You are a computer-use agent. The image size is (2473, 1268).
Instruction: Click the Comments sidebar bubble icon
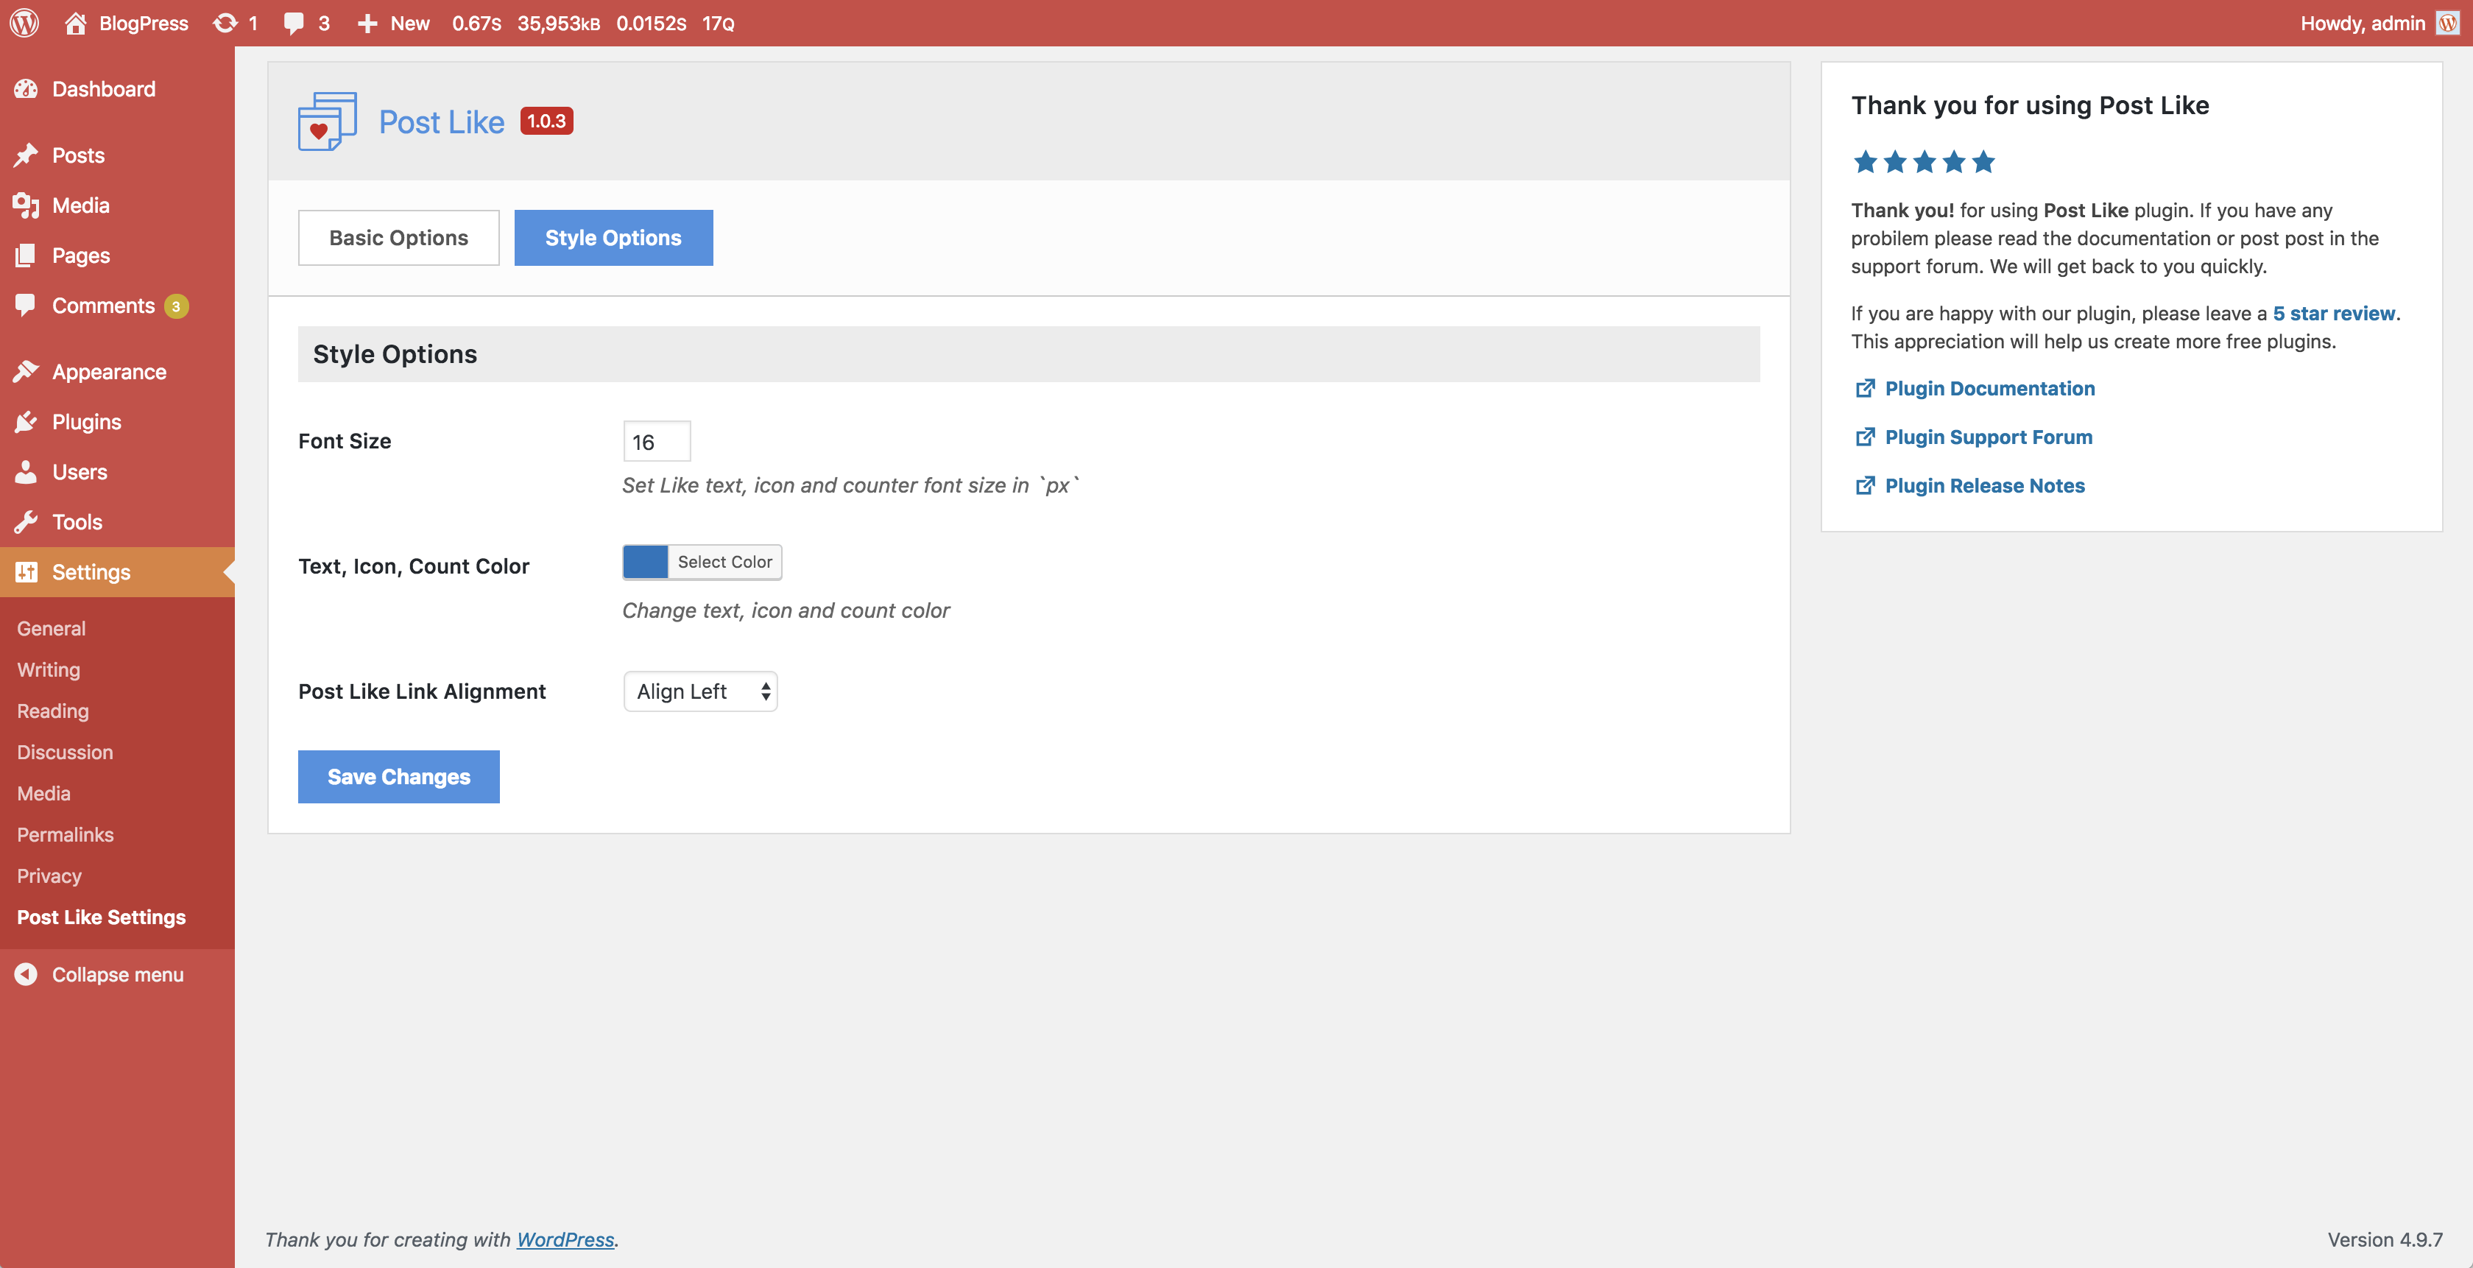(x=26, y=306)
